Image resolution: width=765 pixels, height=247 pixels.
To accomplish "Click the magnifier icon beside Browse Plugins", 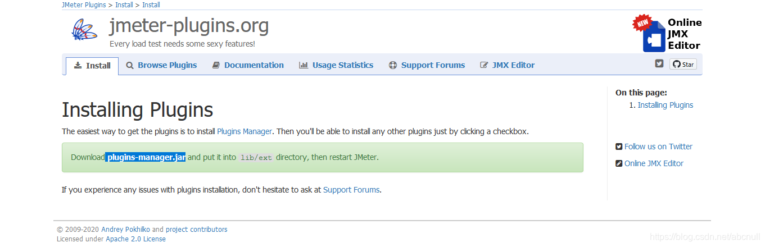I will 130,65.
